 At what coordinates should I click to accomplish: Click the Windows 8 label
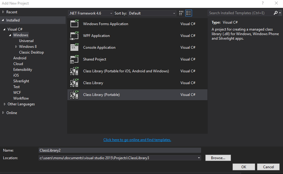coord(28,47)
